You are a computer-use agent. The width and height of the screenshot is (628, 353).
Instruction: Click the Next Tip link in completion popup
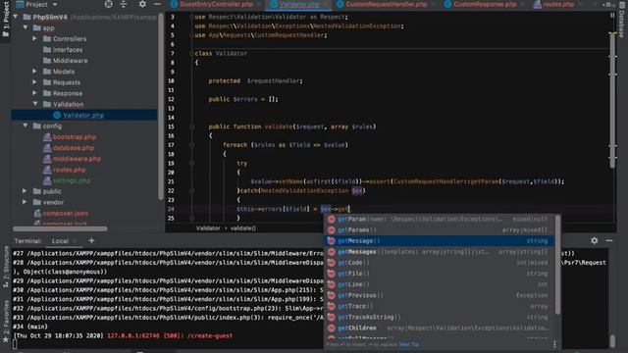[409, 344]
